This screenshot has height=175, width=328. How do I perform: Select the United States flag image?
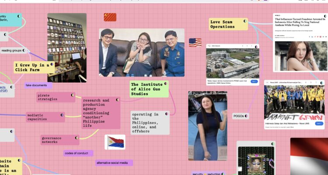[195, 42]
